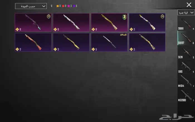Click the chevron arrow in quality dropdown

(44, 6)
